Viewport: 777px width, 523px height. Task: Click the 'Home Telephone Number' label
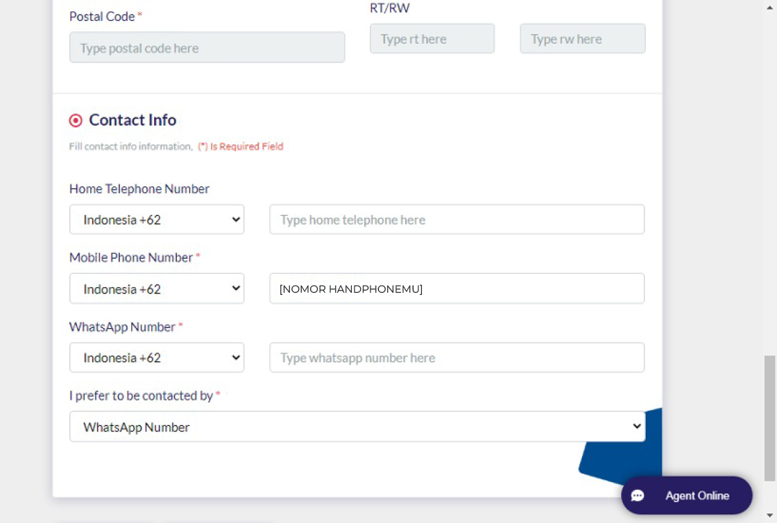pyautogui.click(x=139, y=189)
